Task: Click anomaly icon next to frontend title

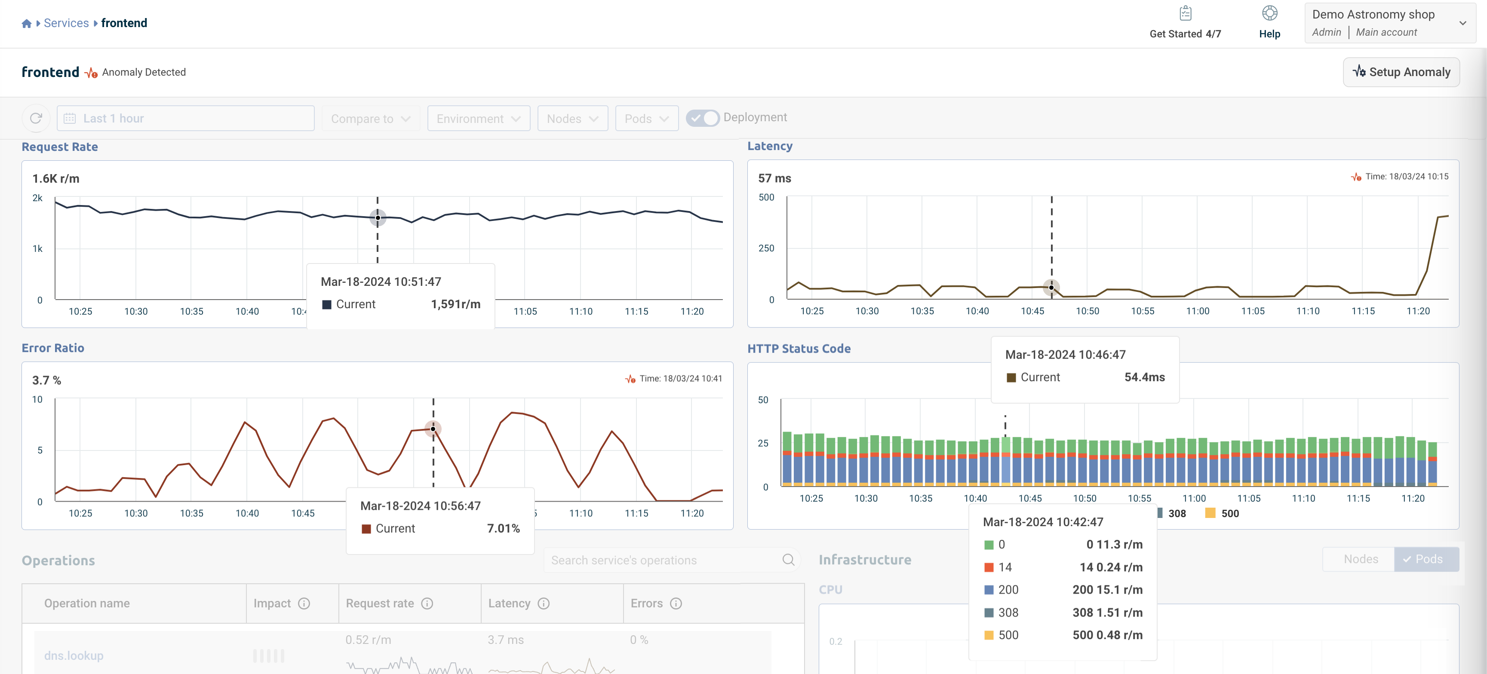Action: (x=91, y=73)
